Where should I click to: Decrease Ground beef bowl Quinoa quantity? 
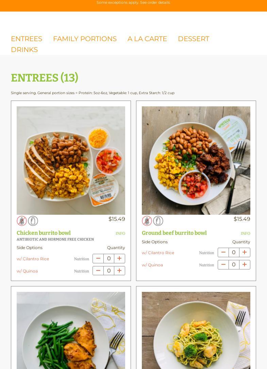(x=223, y=265)
